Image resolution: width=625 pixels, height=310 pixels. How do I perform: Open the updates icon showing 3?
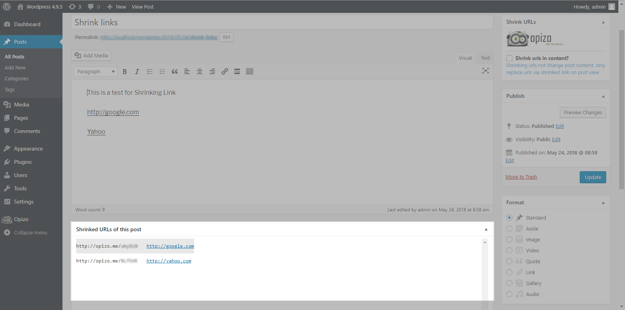pos(75,7)
